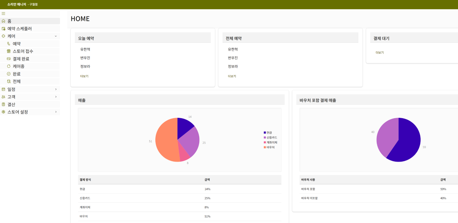Click the purple 현금 legend swatch
Viewport: 458px width, 223px height.
click(x=265, y=133)
